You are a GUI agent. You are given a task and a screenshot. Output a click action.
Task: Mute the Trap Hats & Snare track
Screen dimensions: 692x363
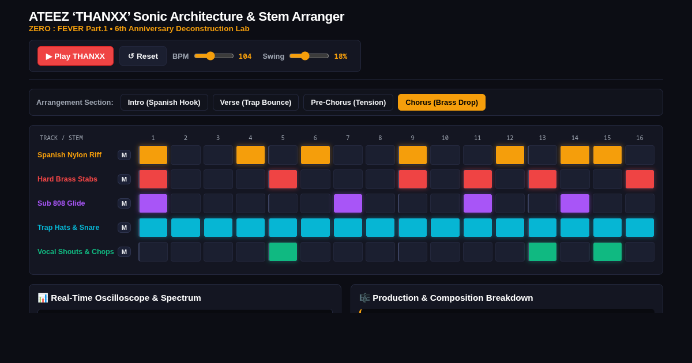[124, 228]
